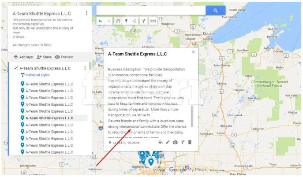
Task: Click the popup title 'A-Team Shuttle Express L.L.C'
Action: [x=138, y=54]
